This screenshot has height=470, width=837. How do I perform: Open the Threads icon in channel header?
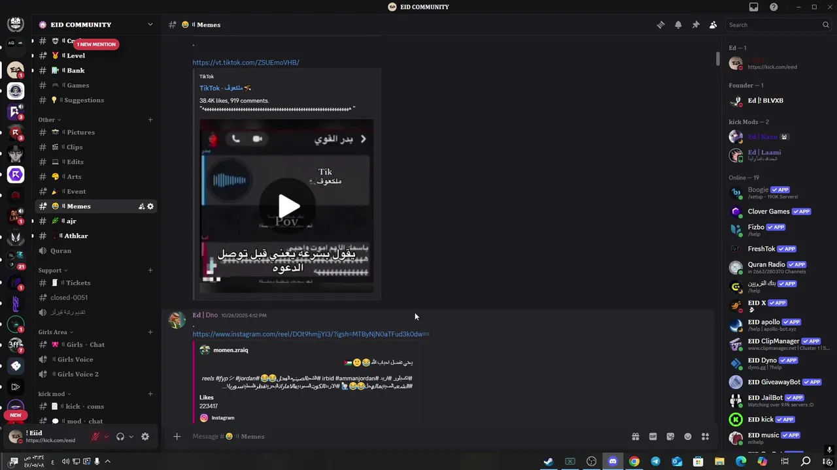tap(660, 25)
